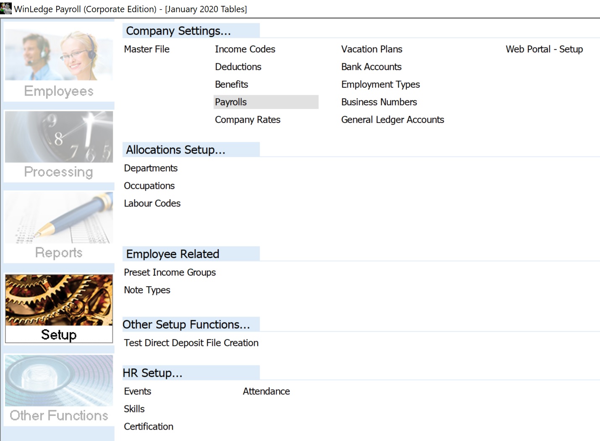
Task: Open the Employees section image
Action: (x=59, y=54)
